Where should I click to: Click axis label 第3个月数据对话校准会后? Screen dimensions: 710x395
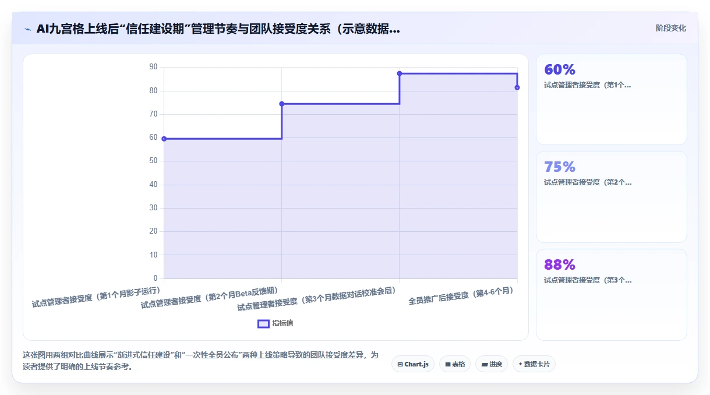317,298
